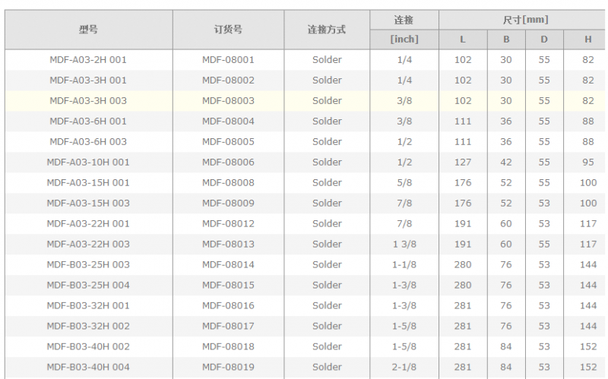Select model MDF-A03-22H 003
This screenshot has width=608, height=379.
point(88,244)
